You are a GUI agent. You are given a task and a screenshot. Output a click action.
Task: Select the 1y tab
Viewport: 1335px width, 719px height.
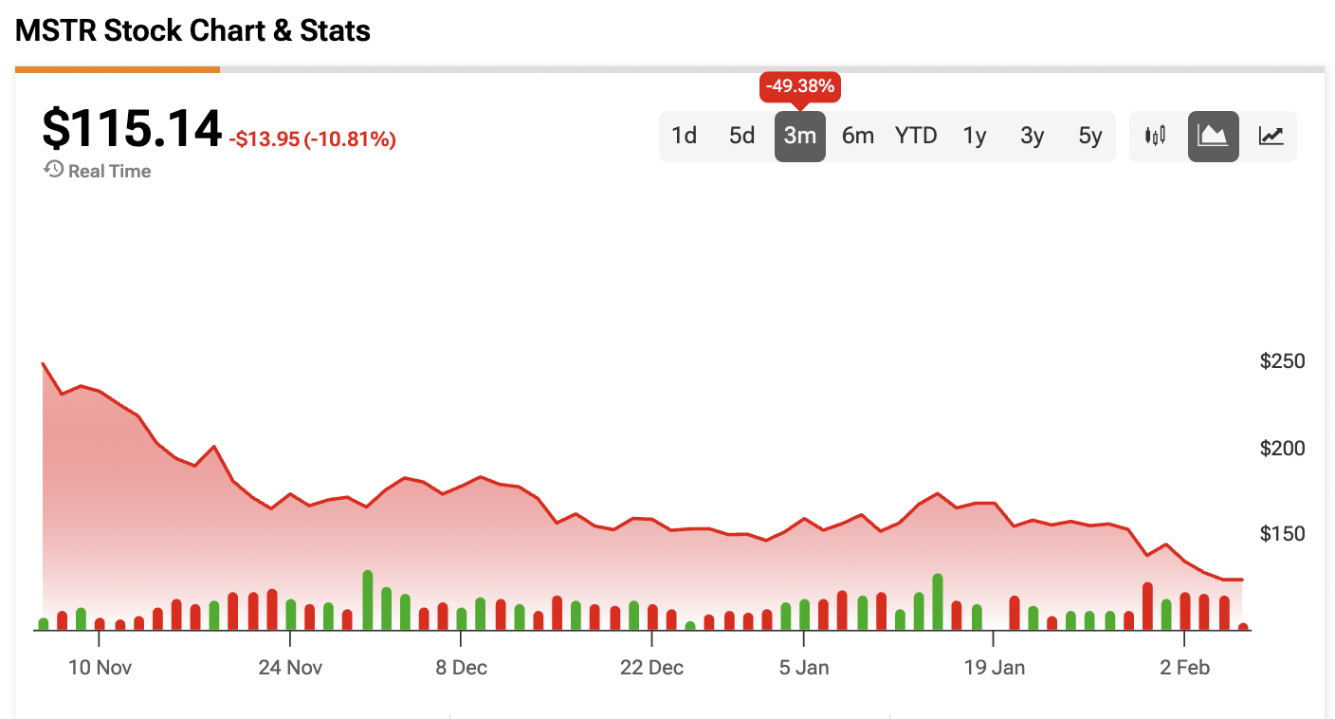click(975, 136)
